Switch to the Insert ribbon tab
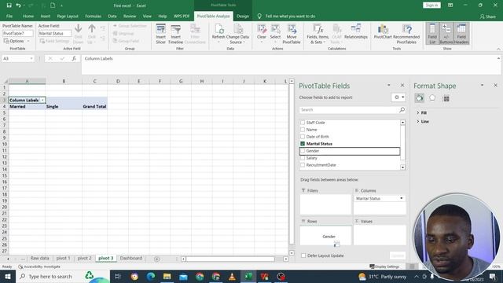Image resolution: width=503 pixels, height=283 pixels. (x=46, y=16)
